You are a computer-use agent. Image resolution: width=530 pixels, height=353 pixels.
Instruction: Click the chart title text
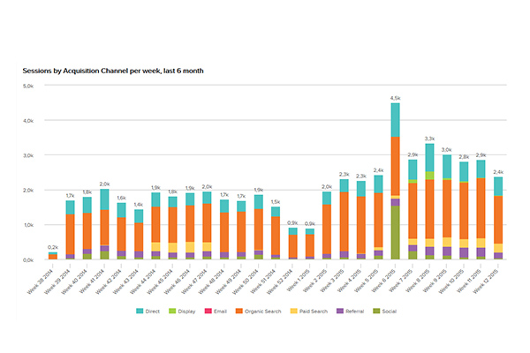[113, 69]
